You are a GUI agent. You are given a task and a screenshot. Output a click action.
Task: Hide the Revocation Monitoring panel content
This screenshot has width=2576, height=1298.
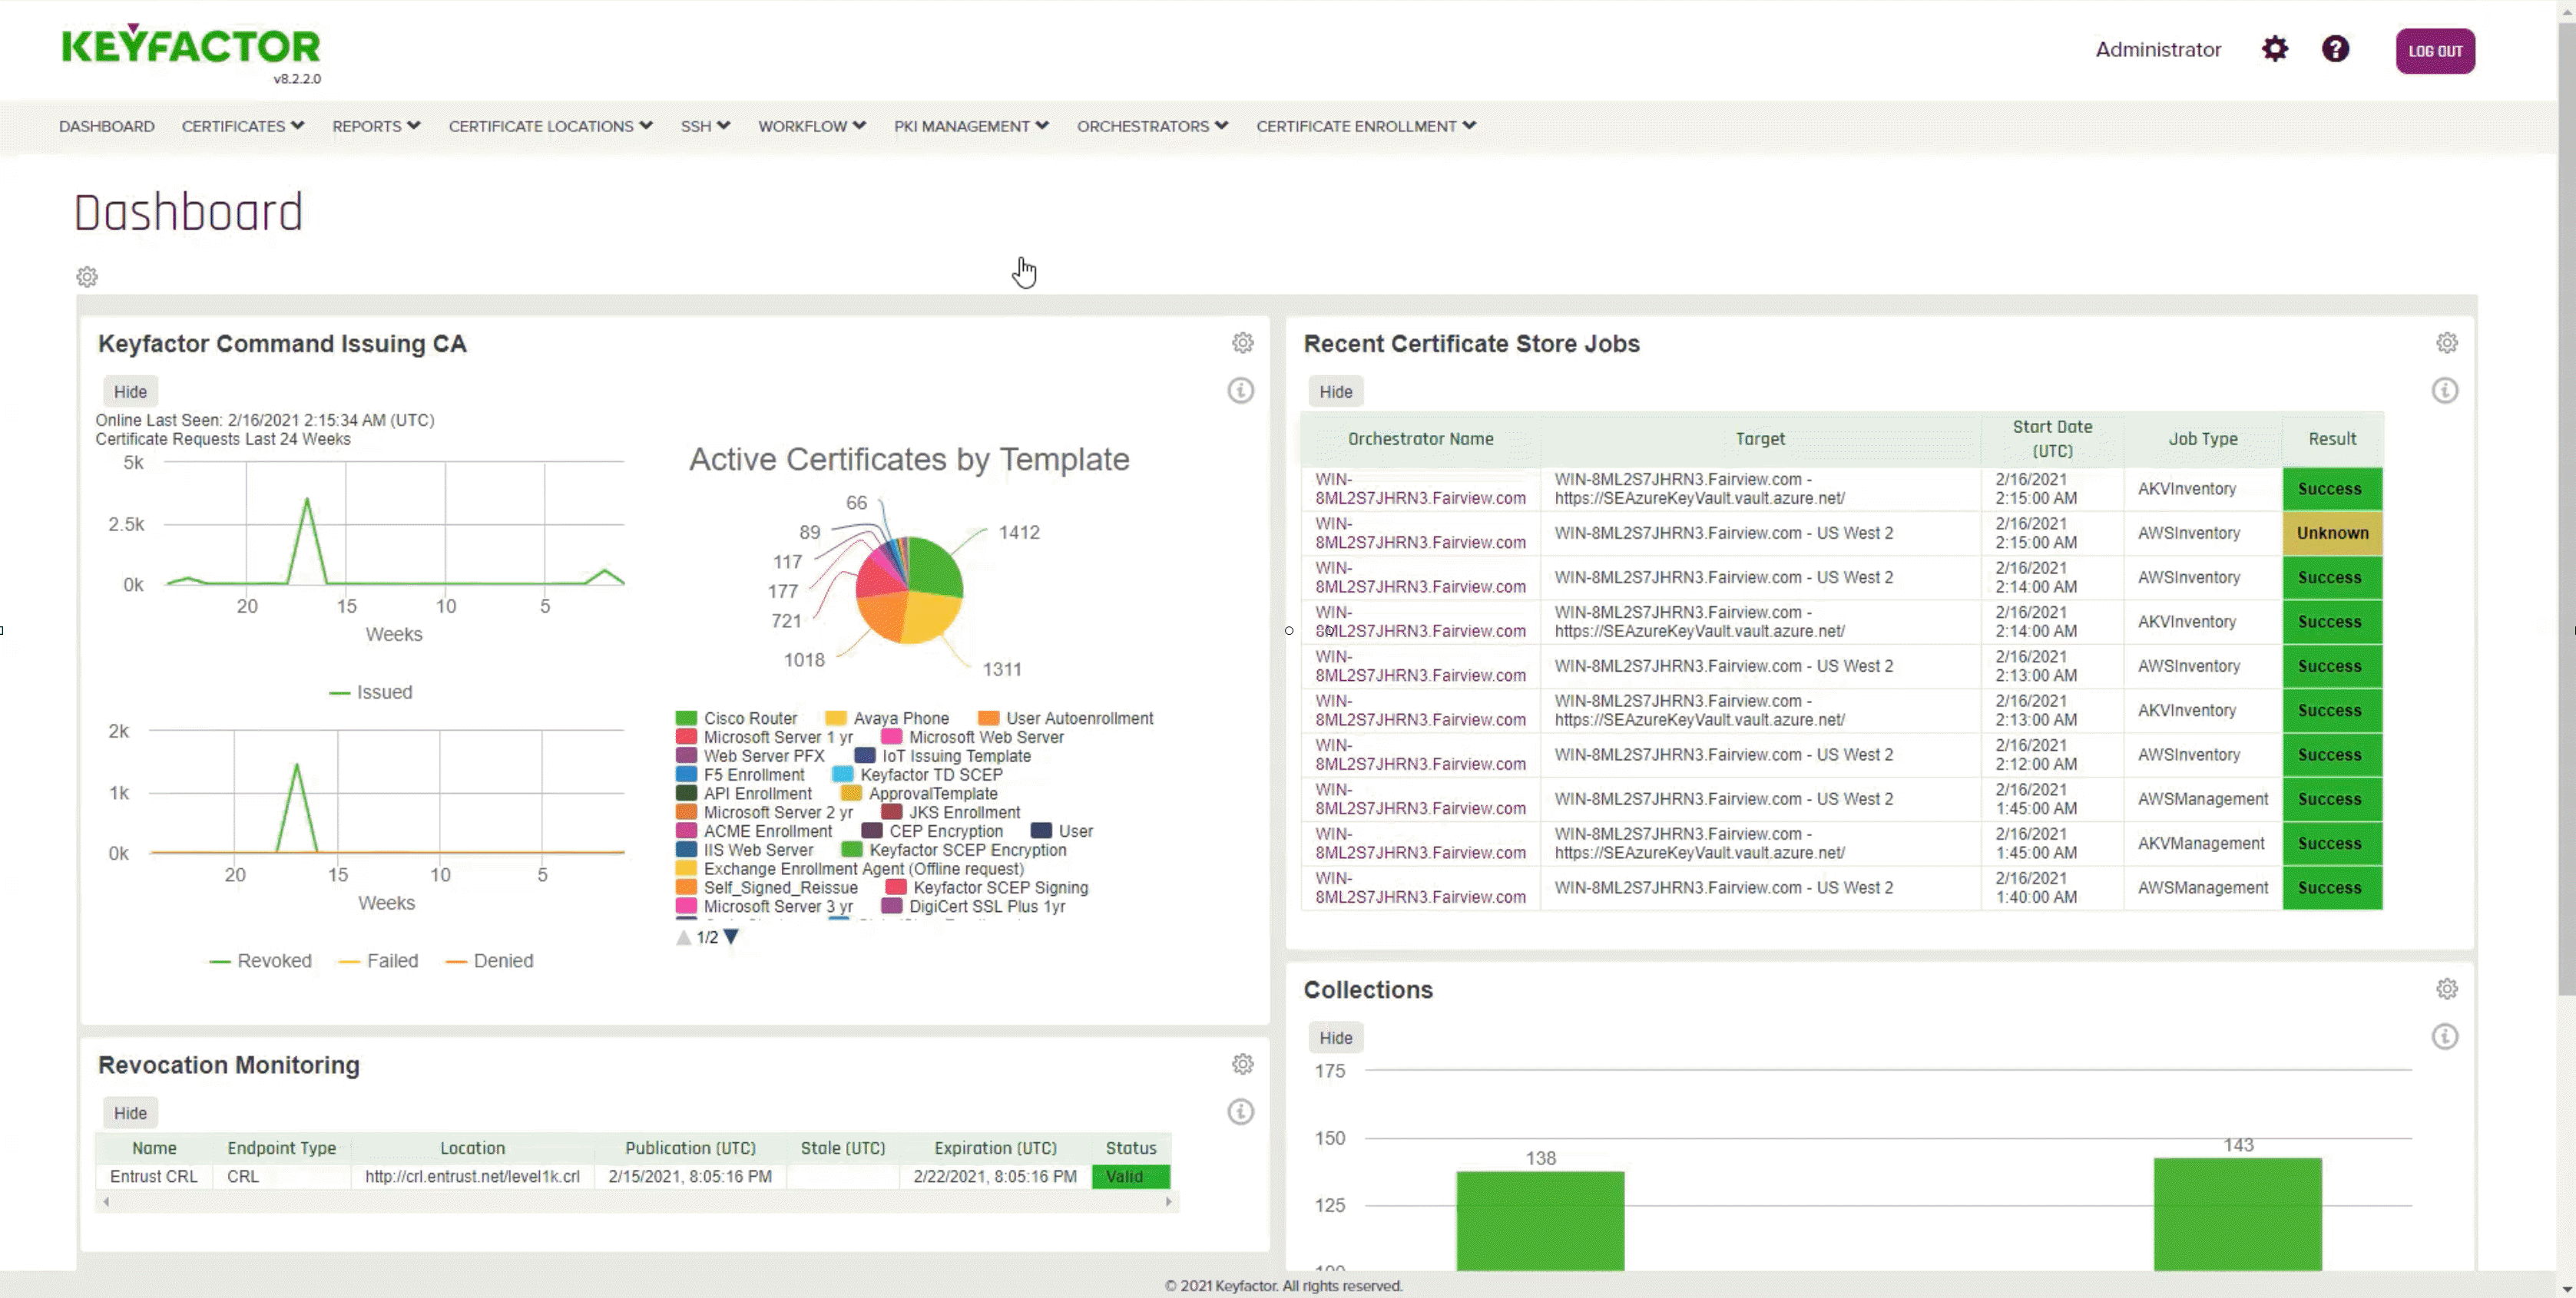pyautogui.click(x=130, y=1112)
